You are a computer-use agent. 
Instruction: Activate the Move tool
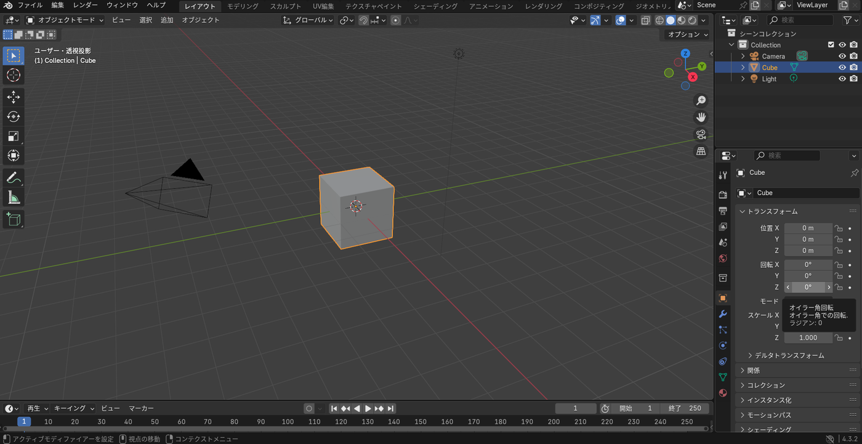[x=14, y=97]
